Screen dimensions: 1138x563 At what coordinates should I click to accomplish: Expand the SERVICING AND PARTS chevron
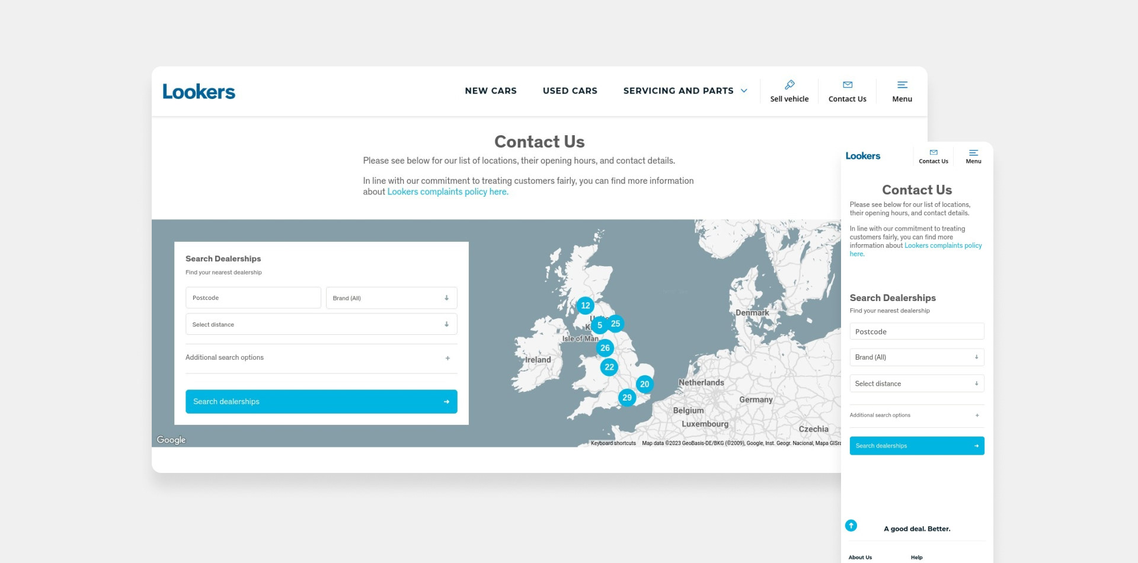744,91
